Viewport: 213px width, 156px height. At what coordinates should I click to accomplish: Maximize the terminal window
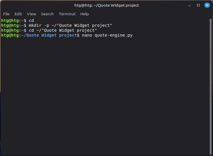(198, 5)
